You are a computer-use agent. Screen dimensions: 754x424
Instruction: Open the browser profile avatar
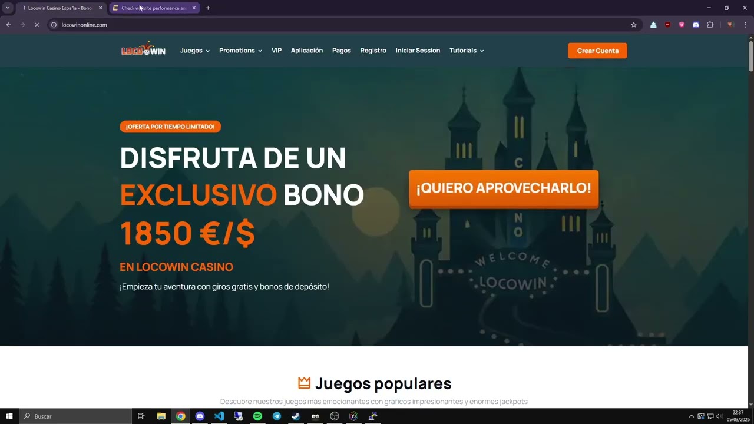(x=730, y=25)
